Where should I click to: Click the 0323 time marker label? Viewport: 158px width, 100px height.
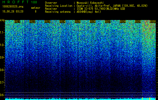tap(47, 21)
